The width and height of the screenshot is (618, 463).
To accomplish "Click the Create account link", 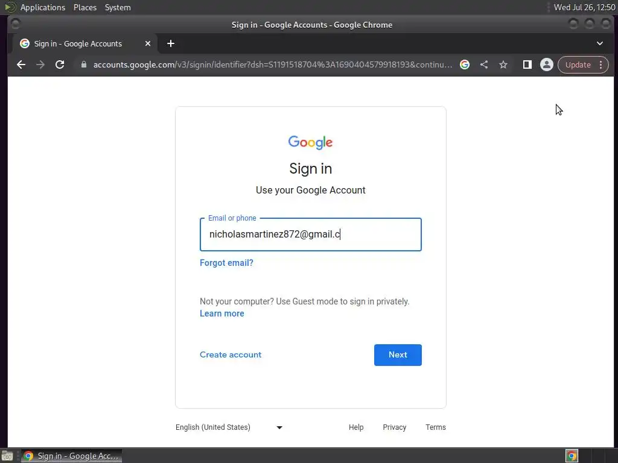I will point(231,354).
